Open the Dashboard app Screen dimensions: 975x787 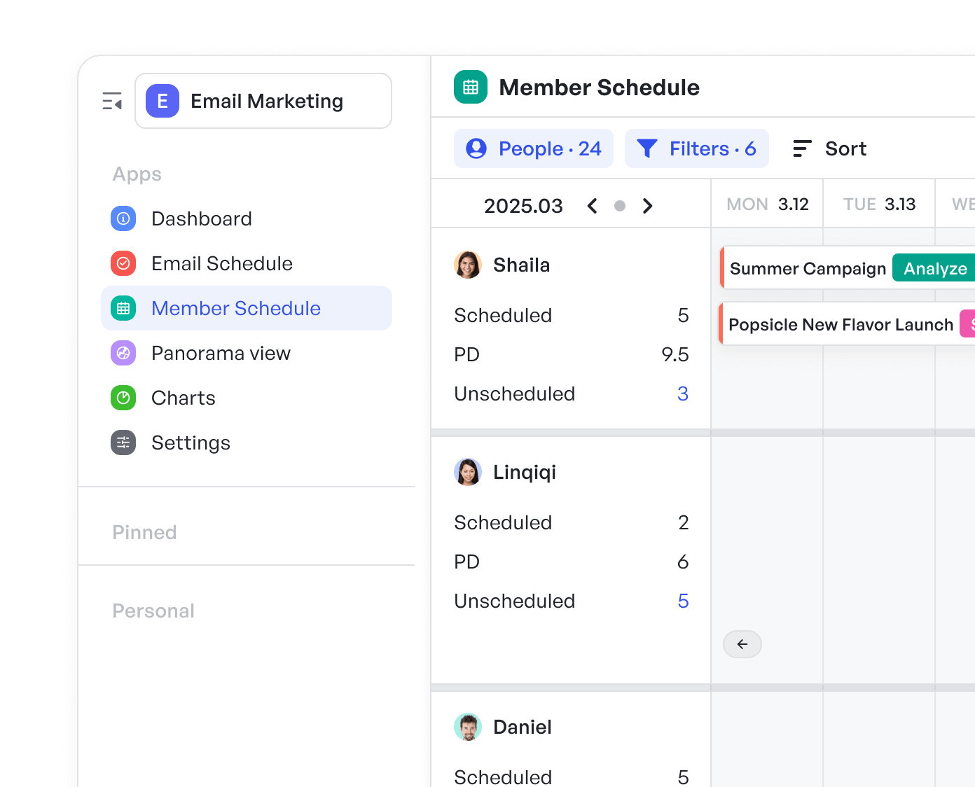pos(247,218)
